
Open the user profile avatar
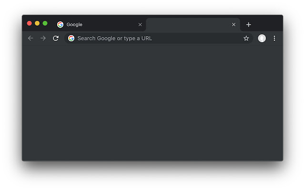coord(262,38)
